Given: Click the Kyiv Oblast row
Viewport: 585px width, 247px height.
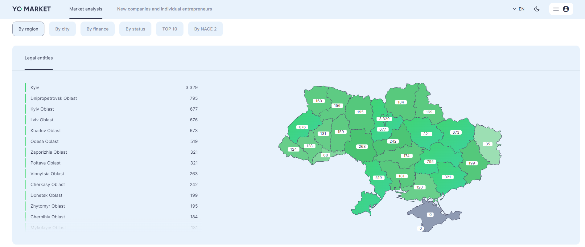Looking at the screenshot, I should tap(111, 109).
